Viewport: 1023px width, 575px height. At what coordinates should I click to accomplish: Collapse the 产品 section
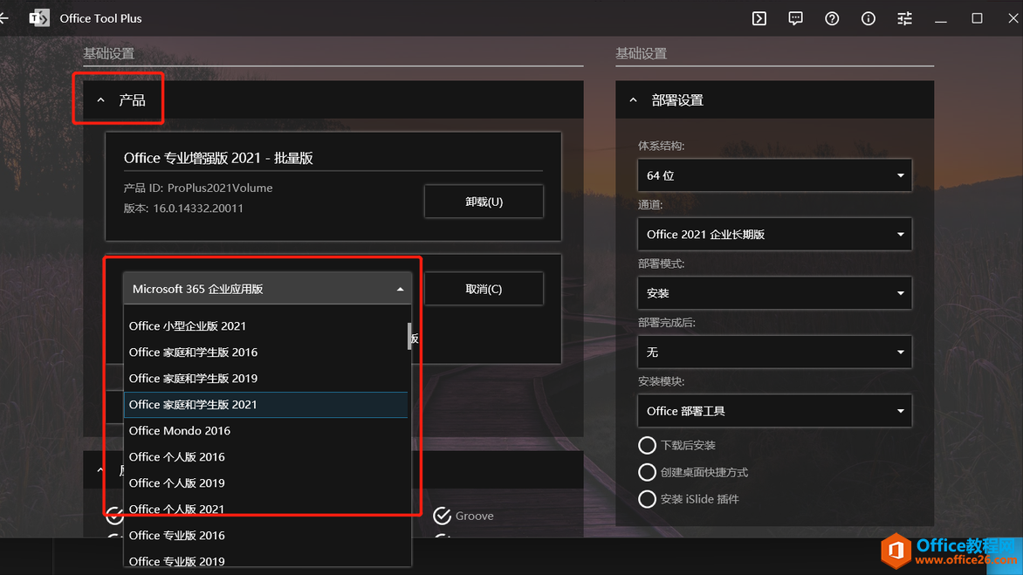tap(100, 99)
